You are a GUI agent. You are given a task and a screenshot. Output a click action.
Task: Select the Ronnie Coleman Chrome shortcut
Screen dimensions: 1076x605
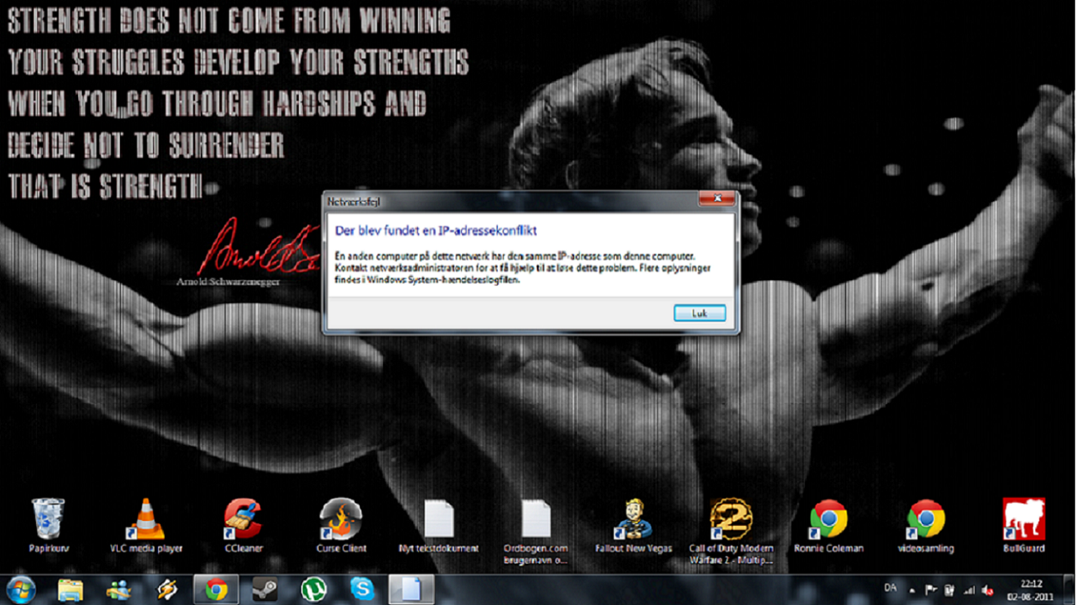pos(829,526)
